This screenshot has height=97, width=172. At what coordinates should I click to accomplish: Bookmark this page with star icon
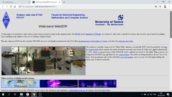point(160,6)
